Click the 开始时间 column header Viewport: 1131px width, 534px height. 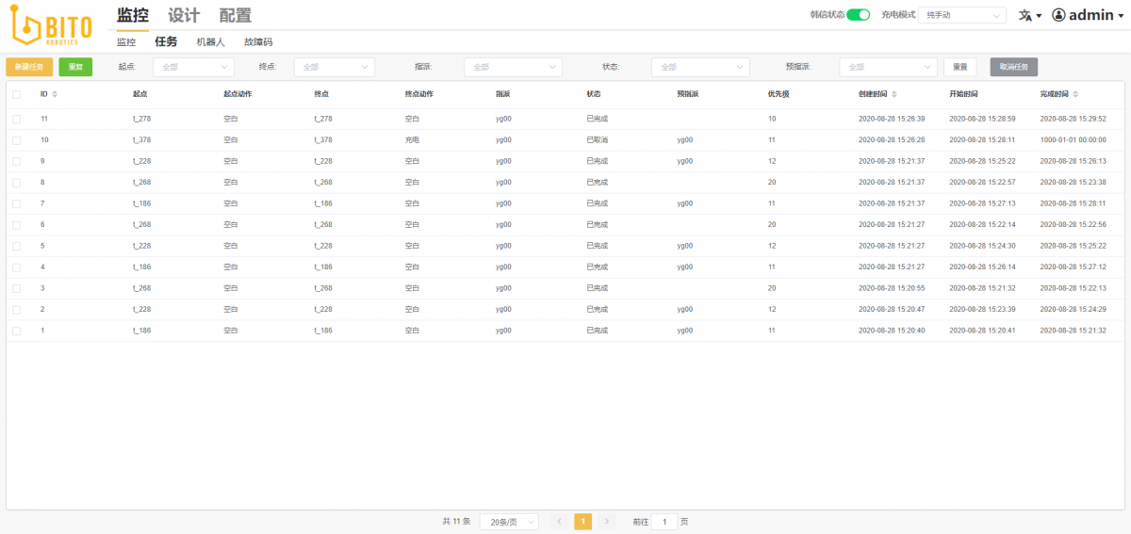963,94
